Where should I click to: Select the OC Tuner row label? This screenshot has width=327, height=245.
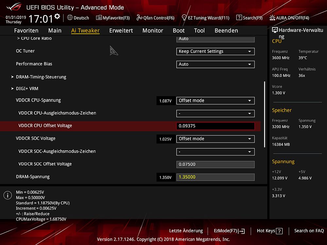(x=25, y=51)
